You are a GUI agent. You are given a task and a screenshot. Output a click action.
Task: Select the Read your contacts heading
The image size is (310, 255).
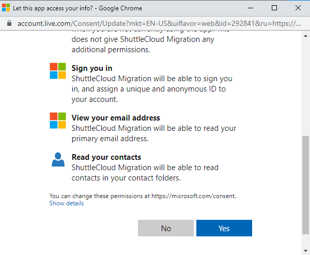click(x=106, y=157)
